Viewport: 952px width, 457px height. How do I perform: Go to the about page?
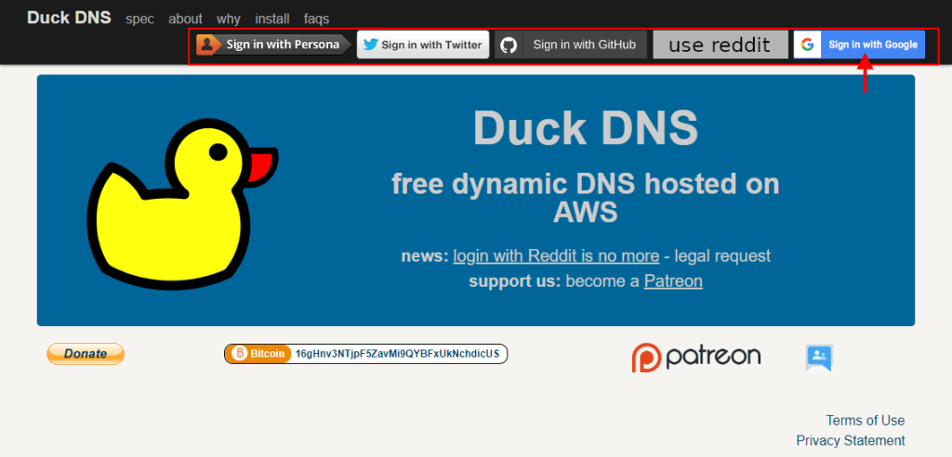point(185,19)
